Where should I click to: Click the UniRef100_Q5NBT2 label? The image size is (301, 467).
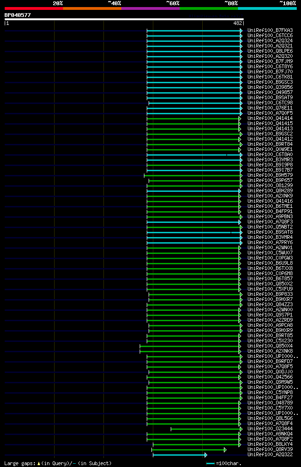[270, 227]
